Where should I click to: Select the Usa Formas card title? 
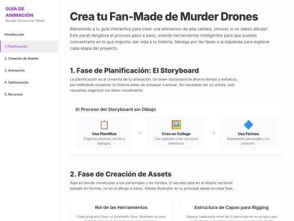tap(248, 134)
